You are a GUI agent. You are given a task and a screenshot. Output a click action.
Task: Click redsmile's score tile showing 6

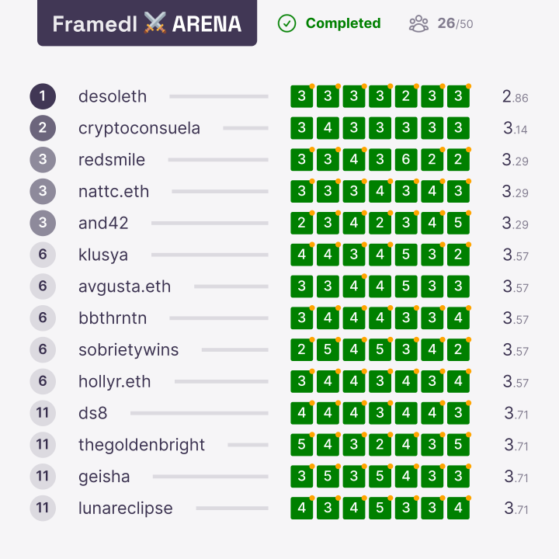click(406, 160)
